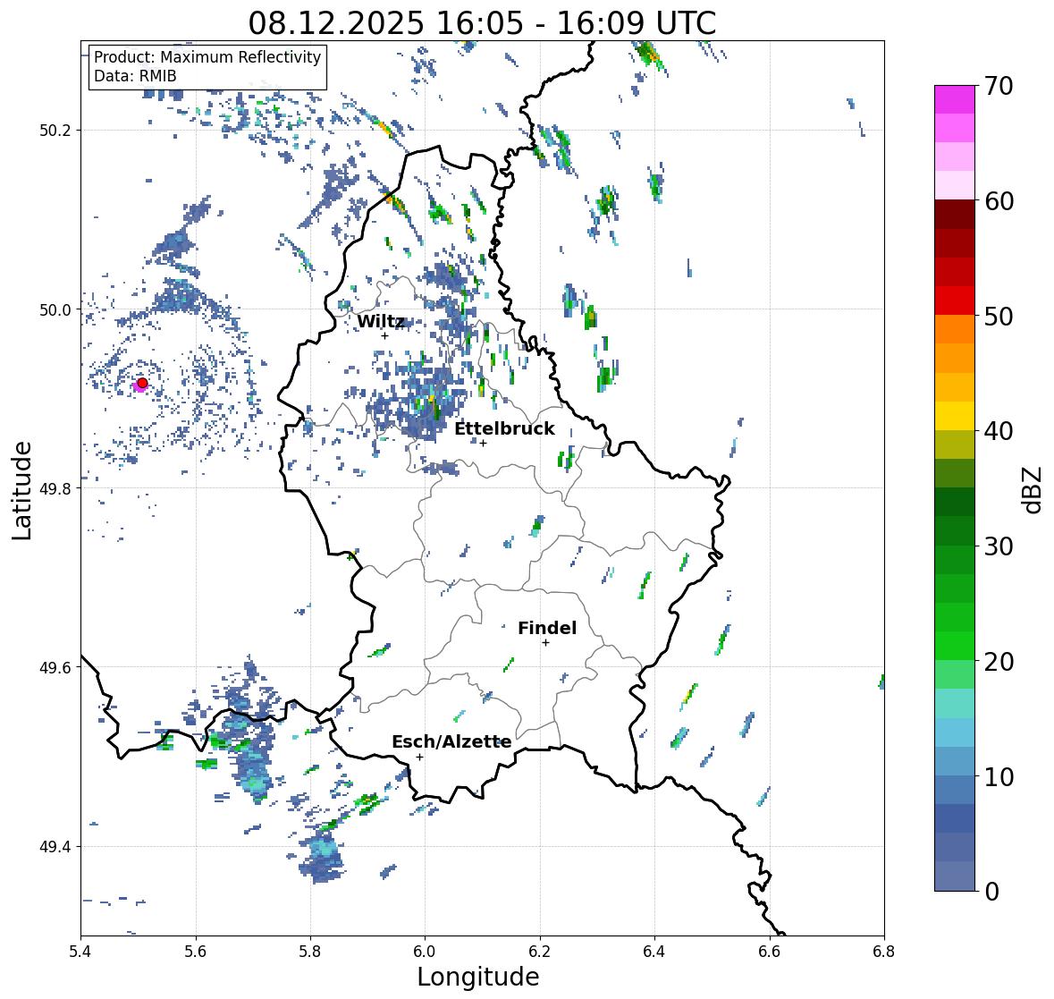Click the colorbar tick label 0
This screenshot has width=1054, height=999.
(x=991, y=892)
